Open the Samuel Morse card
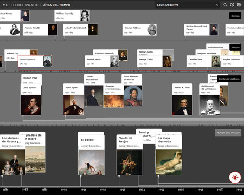The height and width of the screenshot is (195, 244). click(x=102, y=61)
